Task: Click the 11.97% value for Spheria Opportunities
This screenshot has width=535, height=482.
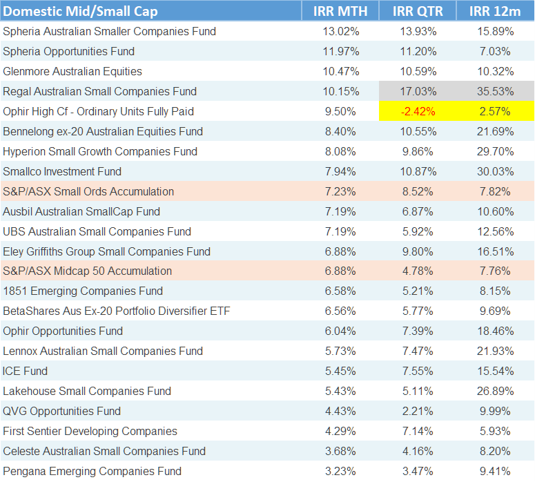Action: pyautogui.click(x=341, y=51)
